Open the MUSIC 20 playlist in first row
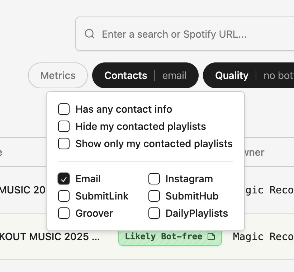Viewport: 294px width, 272px height. click(22, 189)
